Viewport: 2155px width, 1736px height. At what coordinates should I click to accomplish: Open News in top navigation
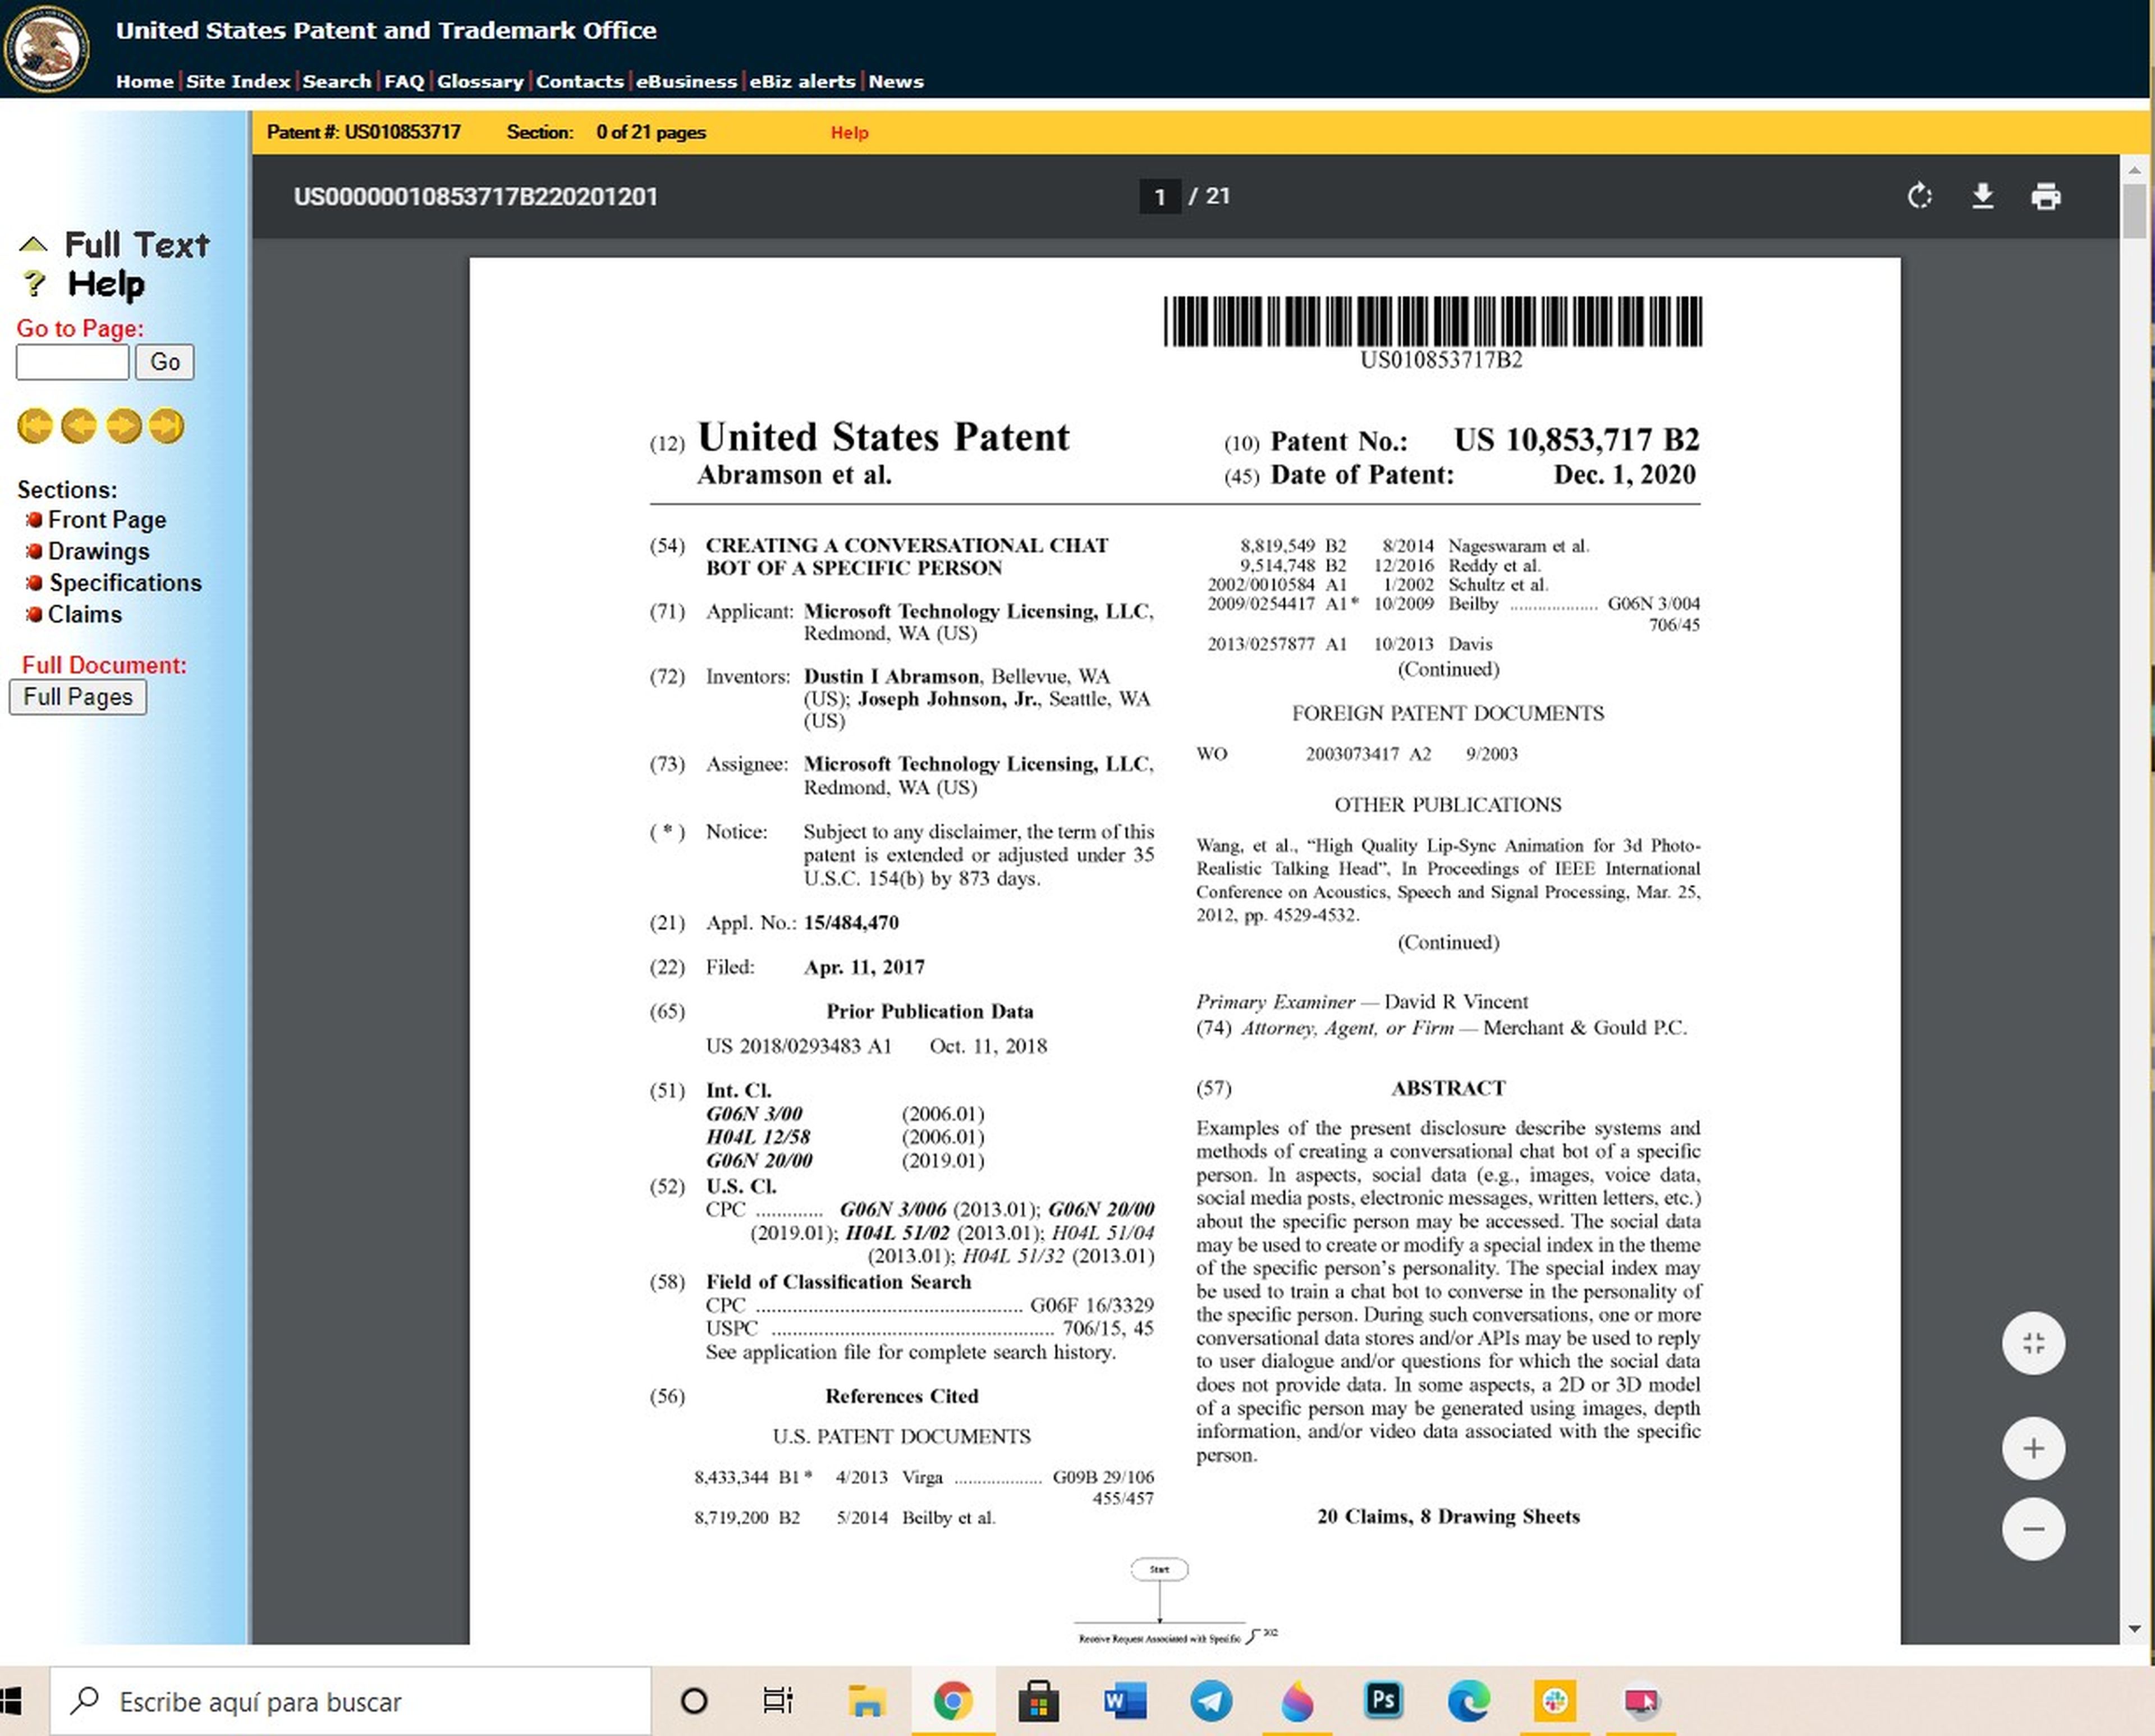point(896,82)
